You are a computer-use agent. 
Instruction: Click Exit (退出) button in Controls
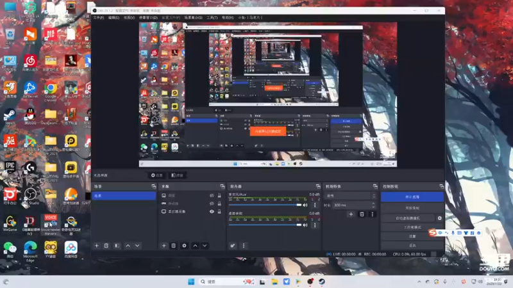click(x=412, y=245)
